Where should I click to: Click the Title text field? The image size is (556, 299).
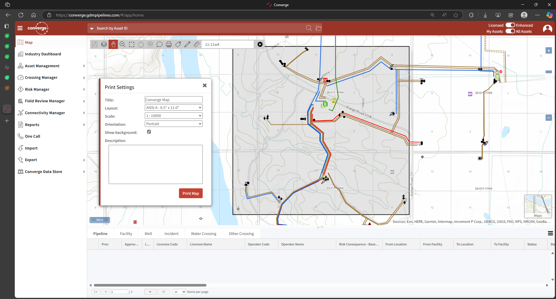[x=173, y=100]
